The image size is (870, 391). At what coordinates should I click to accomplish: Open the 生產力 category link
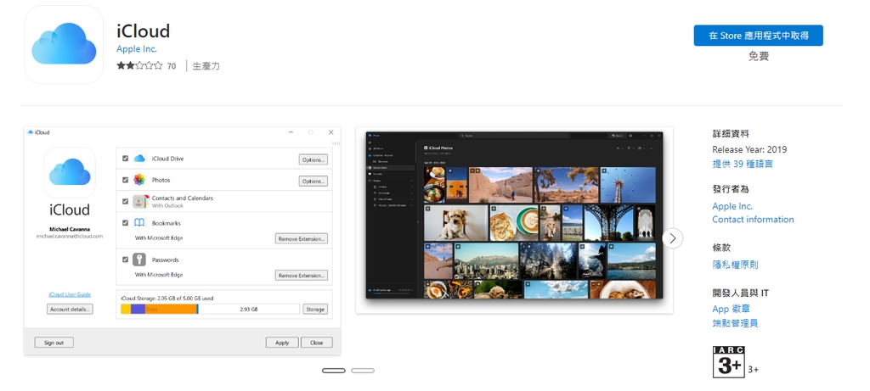(x=206, y=66)
